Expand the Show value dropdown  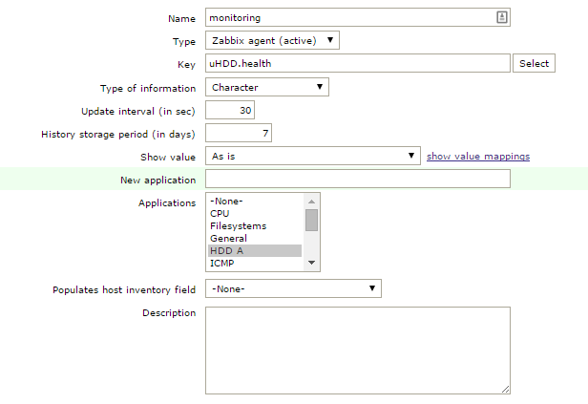pos(312,156)
